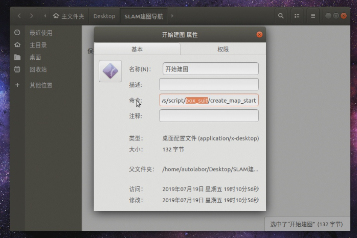This screenshot has height=238, width=357.
Task: Select the Desktop folder sidebar item
Action: coord(35,57)
